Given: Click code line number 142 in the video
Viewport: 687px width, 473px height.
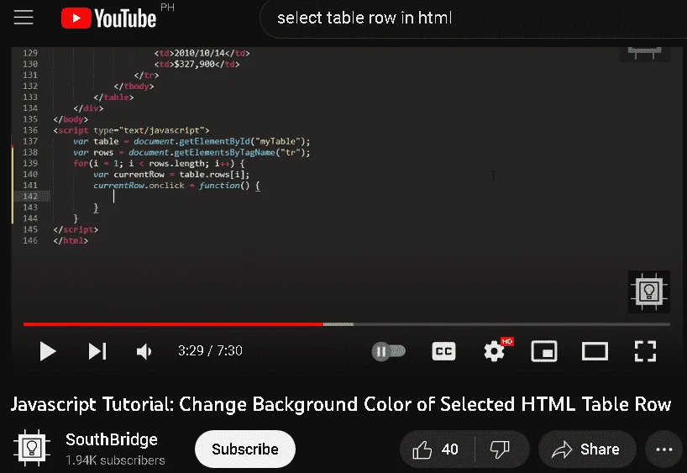Looking at the screenshot, I should click(30, 196).
